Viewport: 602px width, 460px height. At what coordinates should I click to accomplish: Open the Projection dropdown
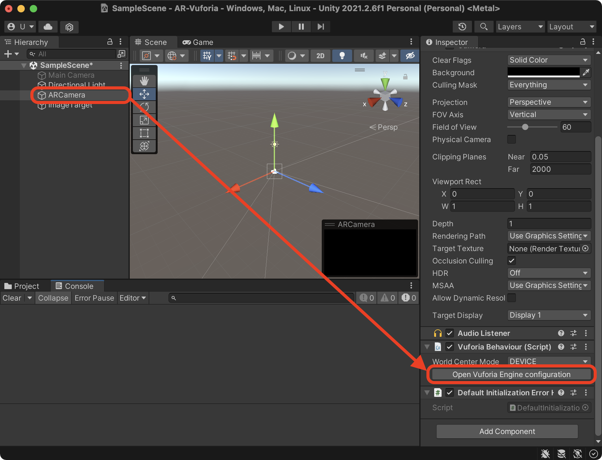[x=549, y=102]
